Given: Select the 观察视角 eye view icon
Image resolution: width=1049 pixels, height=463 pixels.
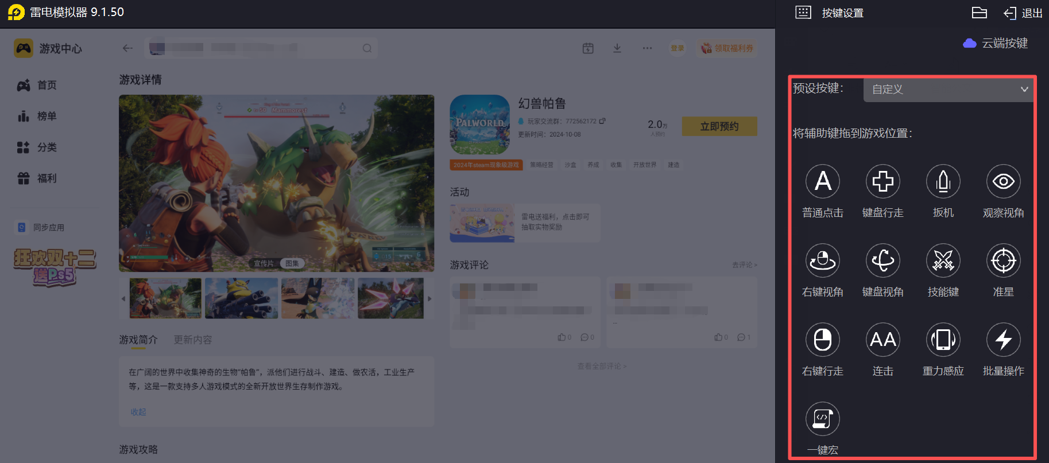Looking at the screenshot, I should coord(1003,181).
